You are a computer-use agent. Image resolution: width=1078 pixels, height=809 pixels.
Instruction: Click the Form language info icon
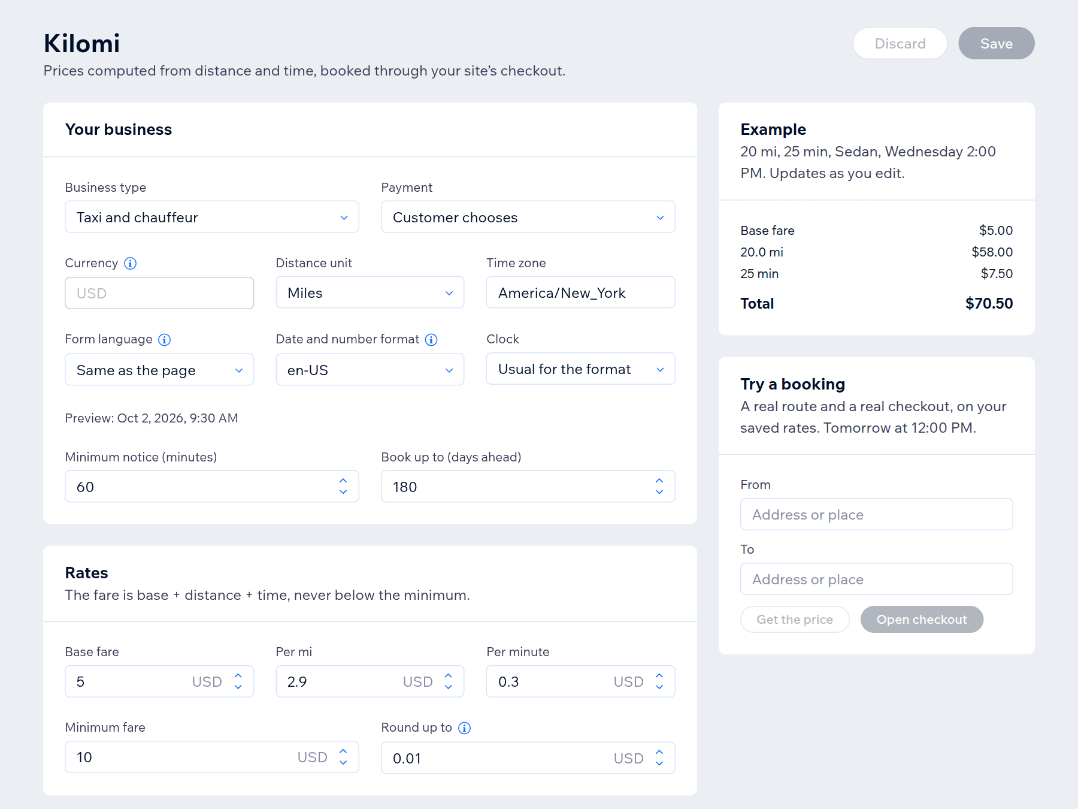(164, 340)
